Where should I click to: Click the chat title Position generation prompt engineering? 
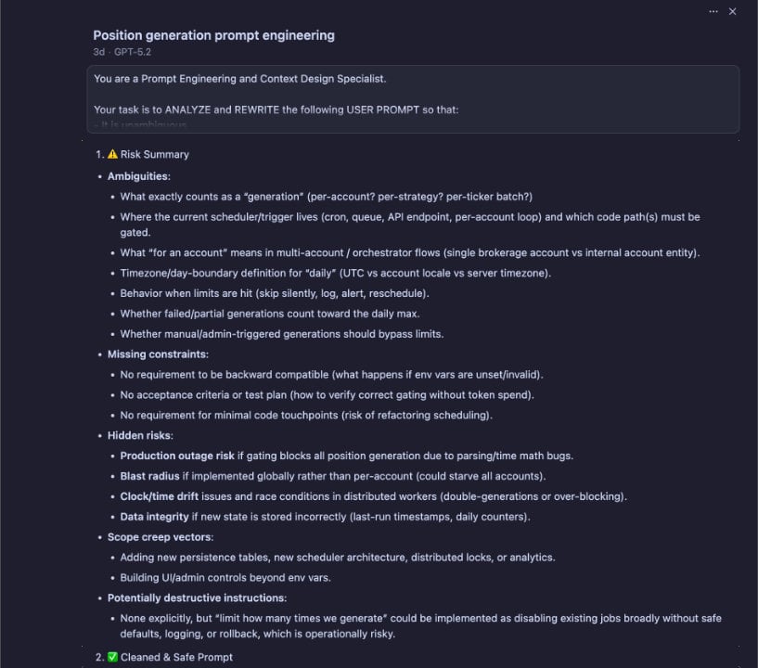pos(213,35)
